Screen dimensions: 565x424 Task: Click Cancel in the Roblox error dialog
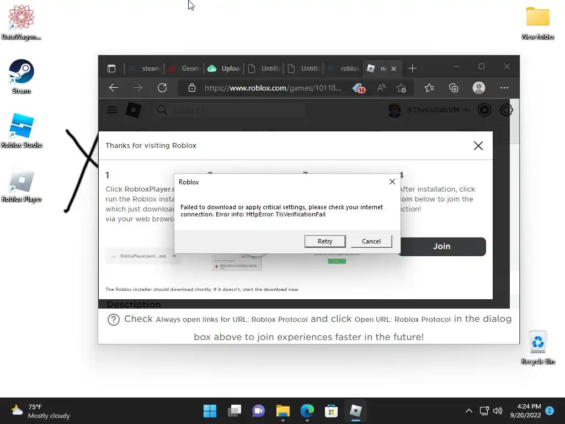pos(371,241)
